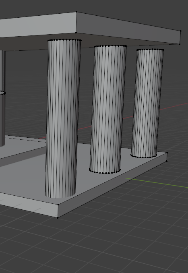Select the upper vertex at the base slab's far right corner
Image resolution: width=188 pixels, height=273 pixels.
click(x=167, y=153)
